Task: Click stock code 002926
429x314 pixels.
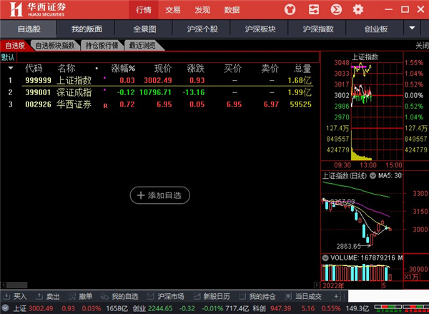Action: click(x=38, y=104)
